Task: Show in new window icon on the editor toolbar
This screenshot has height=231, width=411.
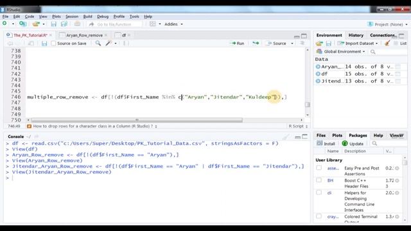Action: pyautogui.click(x=31, y=44)
